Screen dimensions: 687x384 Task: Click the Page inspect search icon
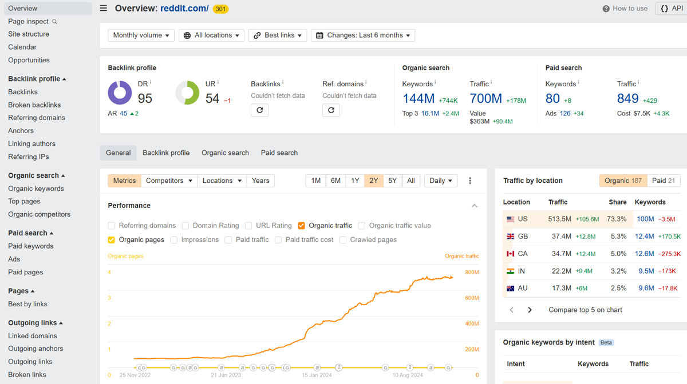[55, 22]
